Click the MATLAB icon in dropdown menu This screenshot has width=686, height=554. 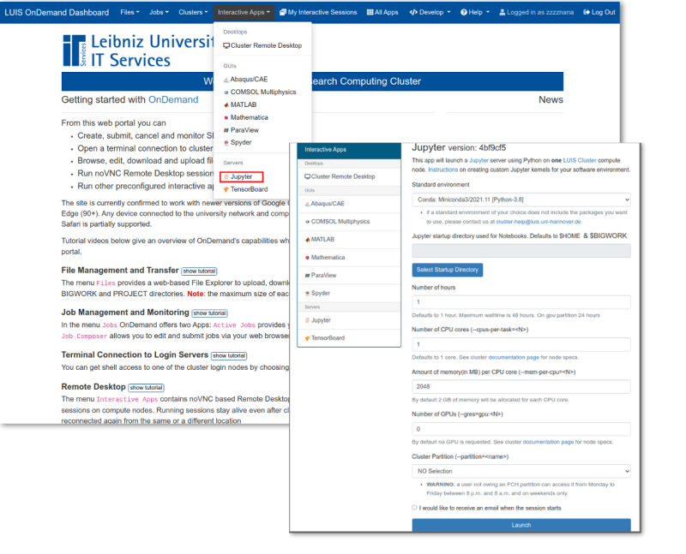point(226,104)
